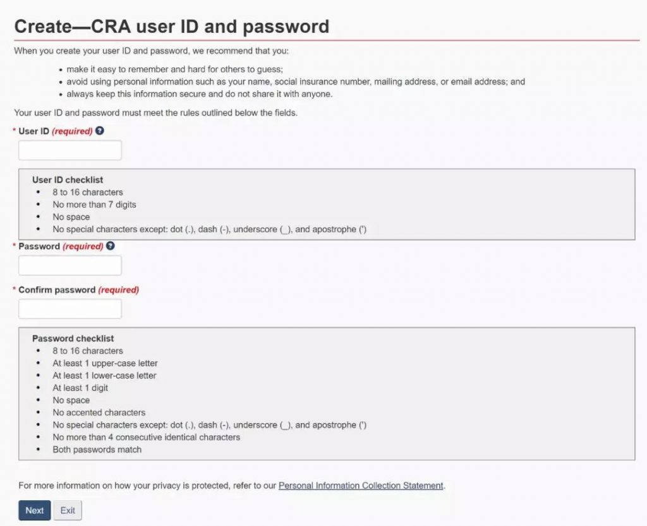647x526 pixels.
Task: Click inside the Password input box
Action: click(70, 265)
